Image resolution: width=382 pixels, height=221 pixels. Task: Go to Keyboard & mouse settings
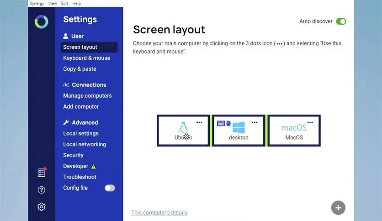(86, 58)
